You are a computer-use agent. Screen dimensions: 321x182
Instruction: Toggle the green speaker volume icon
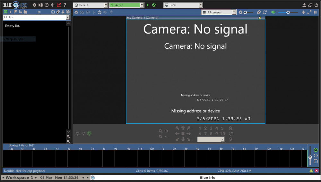(x=273, y=12)
